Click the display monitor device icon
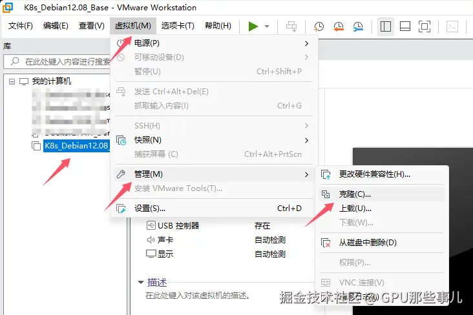Image resolution: width=473 pixels, height=315 pixels. 151,254
